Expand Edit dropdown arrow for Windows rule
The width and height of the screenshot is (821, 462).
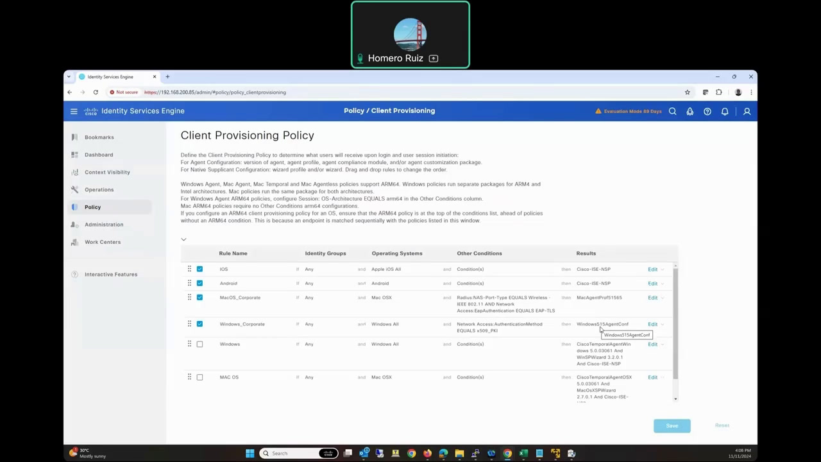coord(663,345)
